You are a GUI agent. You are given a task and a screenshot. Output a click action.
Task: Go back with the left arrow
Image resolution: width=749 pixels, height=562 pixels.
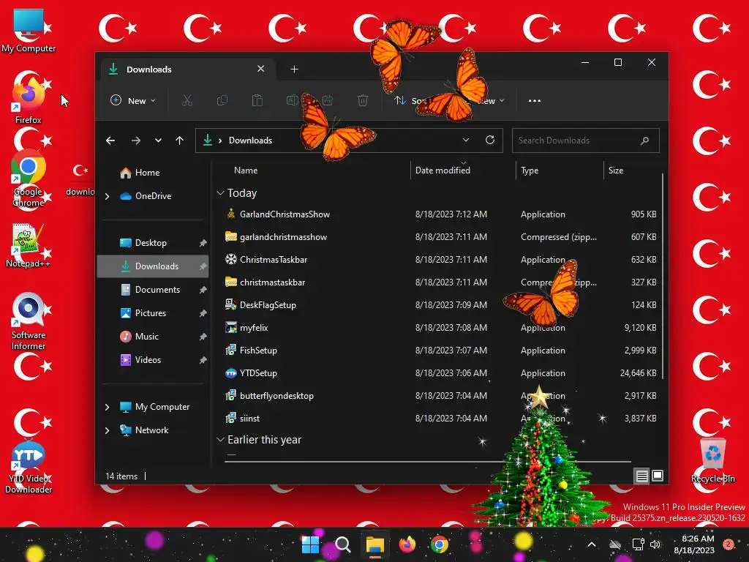tap(110, 140)
